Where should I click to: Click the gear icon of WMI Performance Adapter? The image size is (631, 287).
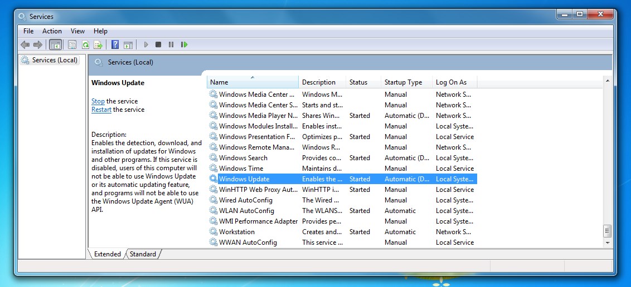pyautogui.click(x=213, y=221)
